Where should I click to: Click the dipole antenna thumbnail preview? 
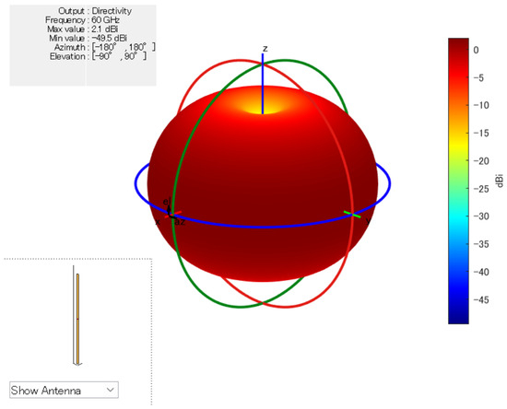77,316
